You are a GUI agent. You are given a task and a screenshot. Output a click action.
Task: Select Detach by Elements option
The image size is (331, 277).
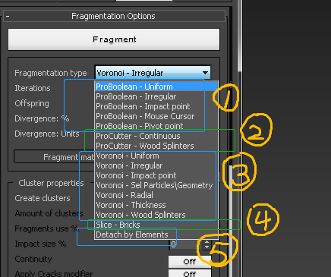point(156,235)
